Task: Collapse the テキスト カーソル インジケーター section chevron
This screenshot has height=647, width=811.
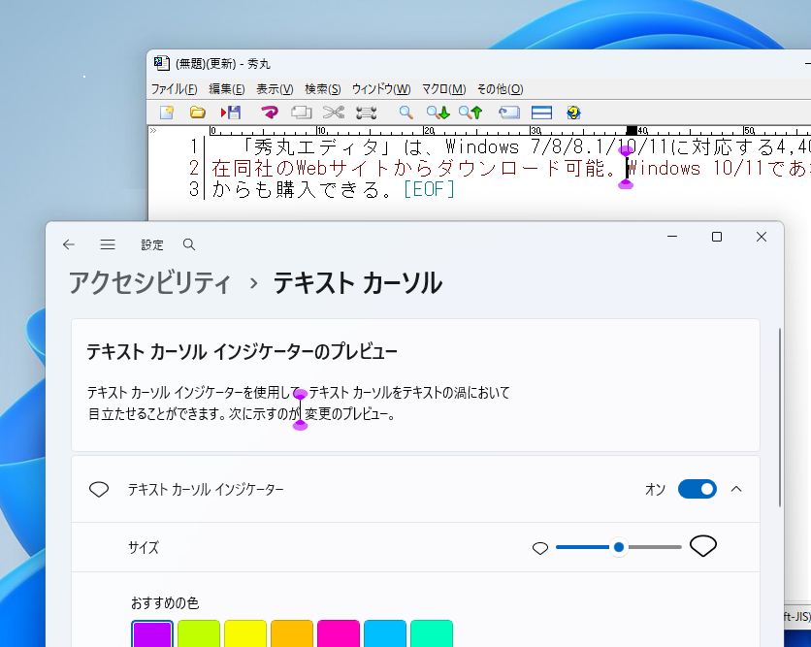Action: point(736,489)
